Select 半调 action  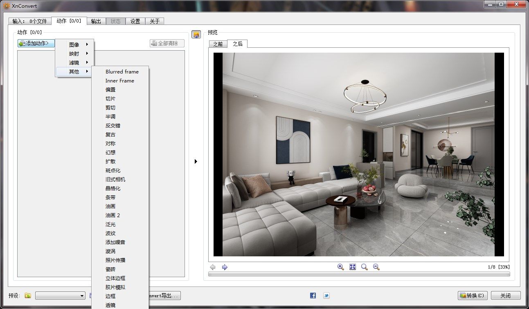coord(110,116)
